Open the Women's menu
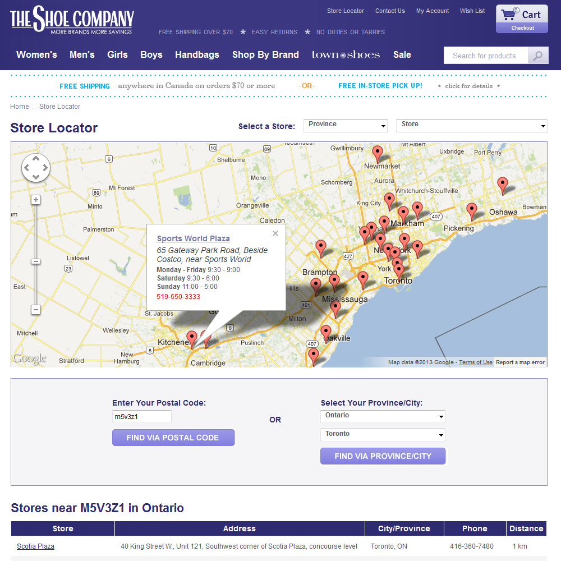561x561 pixels. coord(36,55)
